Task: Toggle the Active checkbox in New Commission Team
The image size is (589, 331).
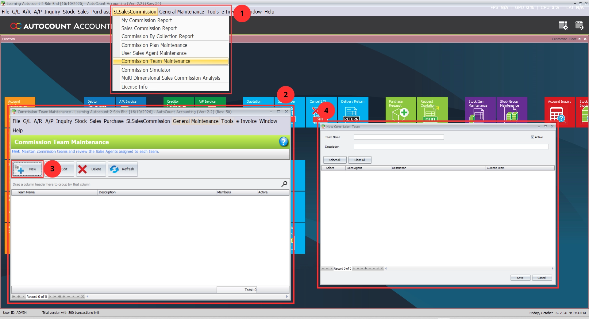Action: tap(532, 137)
